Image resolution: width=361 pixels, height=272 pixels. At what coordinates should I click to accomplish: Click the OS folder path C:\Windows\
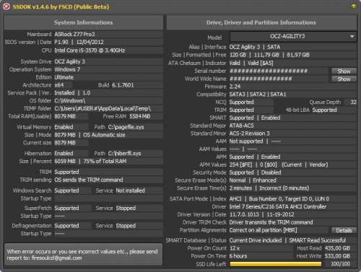point(70,101)
